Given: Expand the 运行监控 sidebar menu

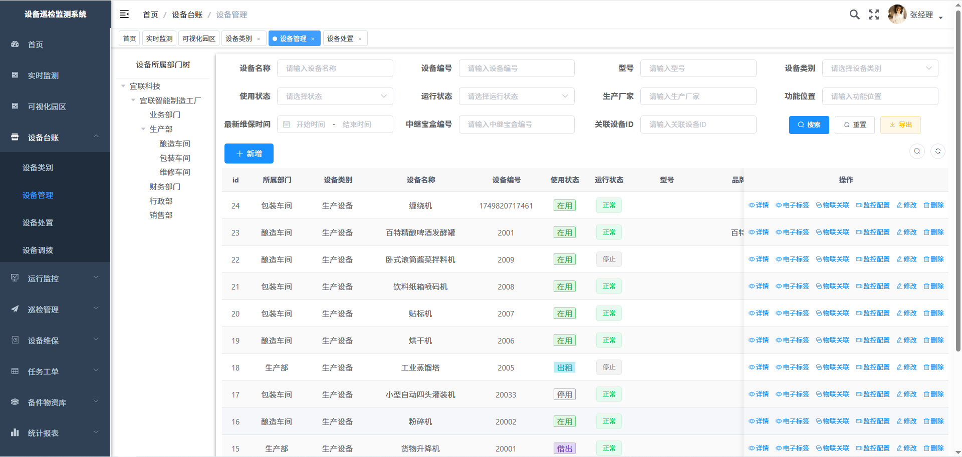Looking at the screenshot, I should click(55, 278).
